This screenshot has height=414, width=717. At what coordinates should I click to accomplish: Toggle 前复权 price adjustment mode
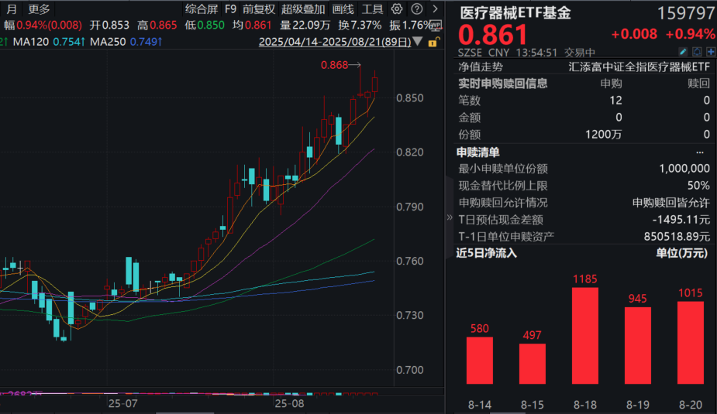(258, 9)
